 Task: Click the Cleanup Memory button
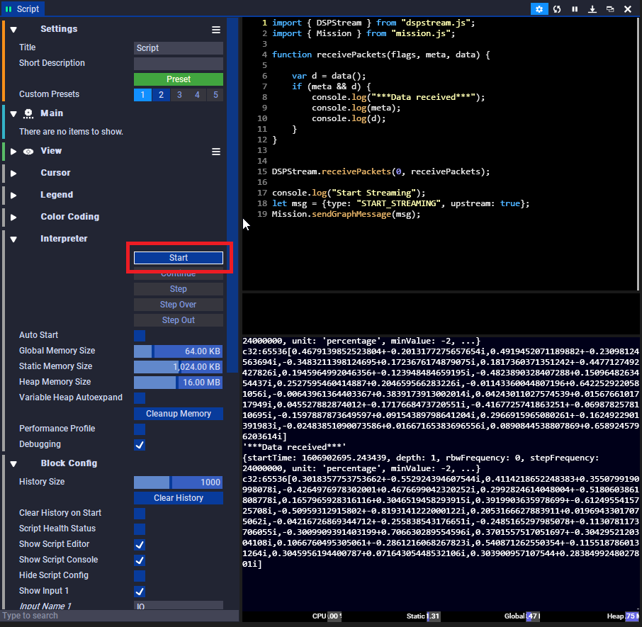179,414
